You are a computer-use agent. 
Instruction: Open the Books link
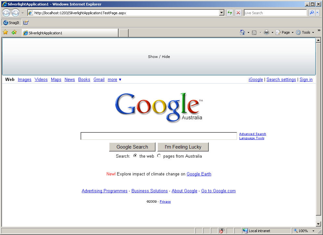(84, 80)
